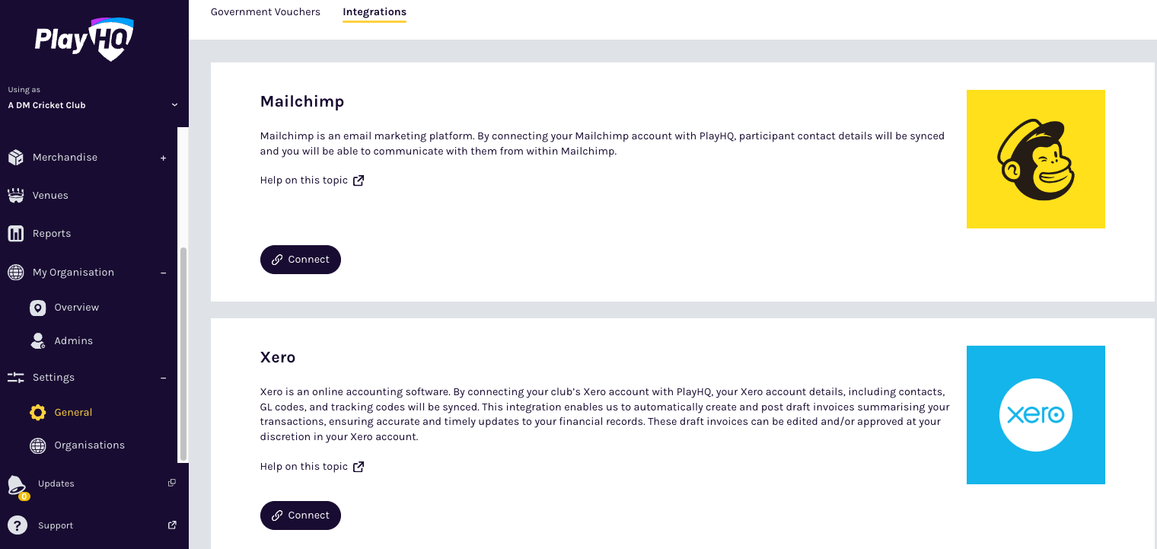This screenshot has height=549, width=1157.
Task: Click the PlayHQ logo
Action: [84, 39]
